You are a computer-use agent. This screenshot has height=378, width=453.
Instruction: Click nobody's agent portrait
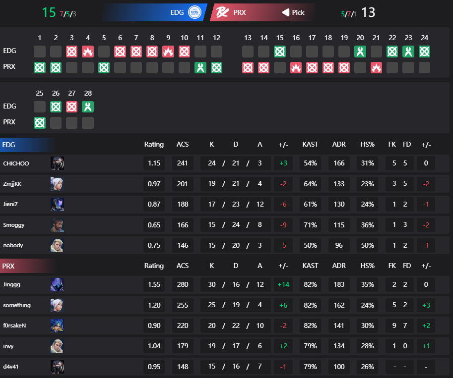[57, 245]
